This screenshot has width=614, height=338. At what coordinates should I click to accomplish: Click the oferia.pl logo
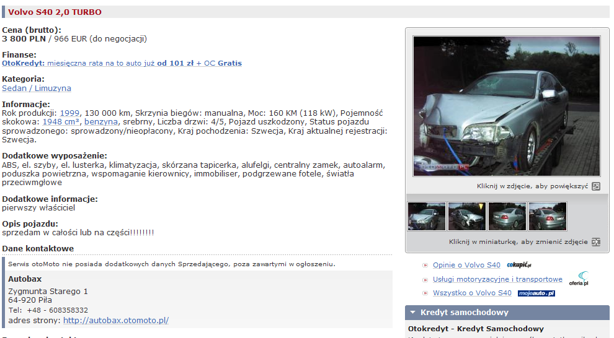pos(579,278)
